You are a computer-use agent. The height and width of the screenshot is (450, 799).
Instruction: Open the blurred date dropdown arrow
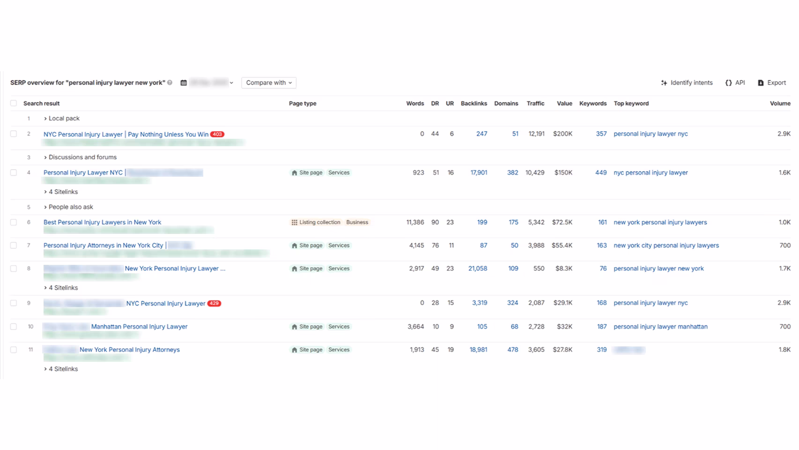(x=231, y=83)
